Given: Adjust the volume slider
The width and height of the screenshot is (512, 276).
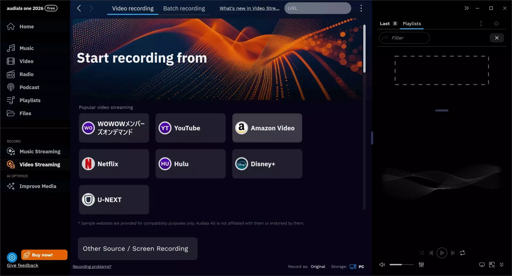Looking at the screenshot, I should click(401, 265).
